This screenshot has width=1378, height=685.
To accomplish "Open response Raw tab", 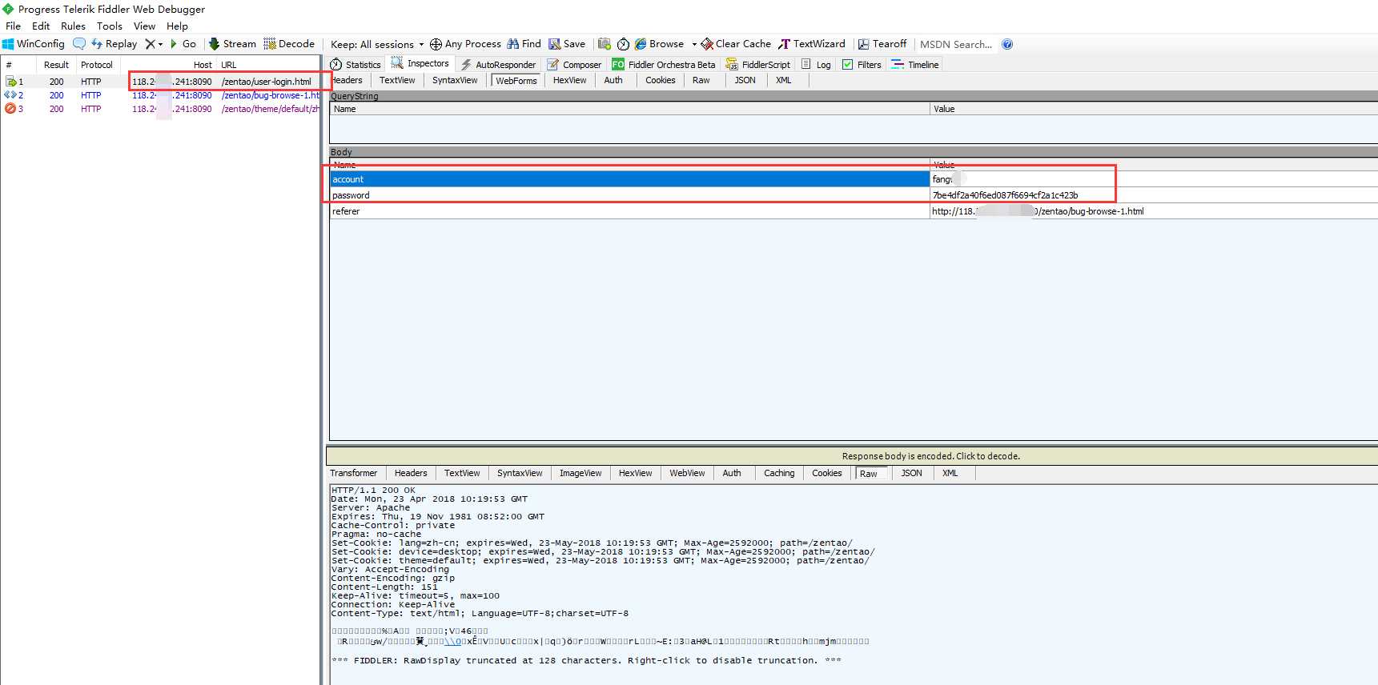I will click(x=869, y=474).
